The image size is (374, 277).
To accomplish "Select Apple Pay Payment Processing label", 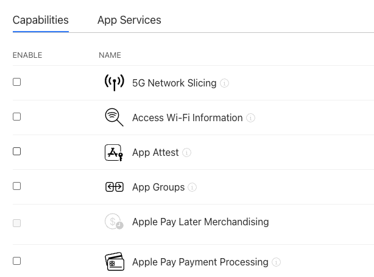I will tap(200, 262).
